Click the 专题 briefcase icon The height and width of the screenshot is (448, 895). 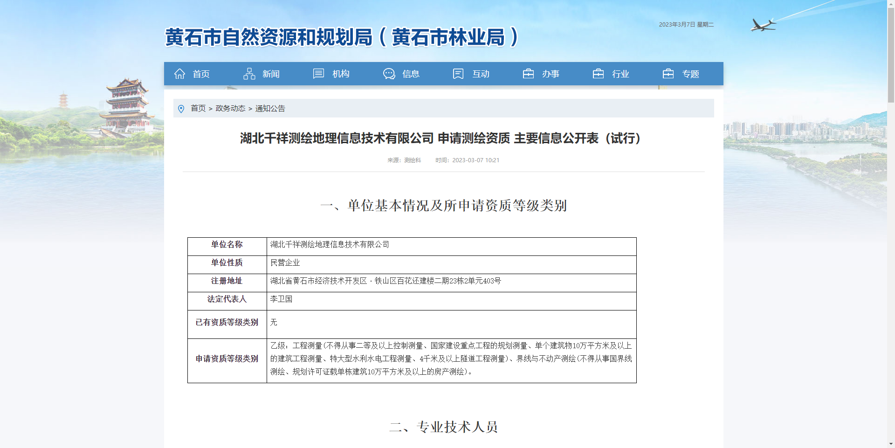click(x=668, y=74)
